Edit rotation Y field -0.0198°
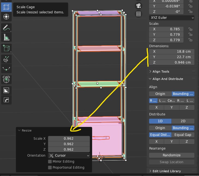The height and width of the screenshot is (176, 199). (166, 6)
